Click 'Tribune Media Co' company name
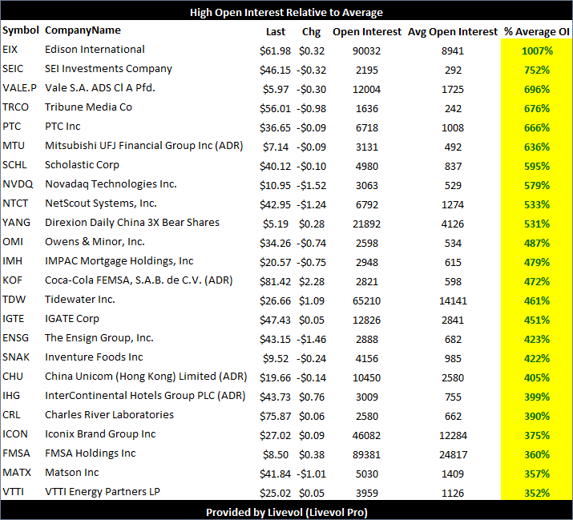Screen dimensions: 573x520 (88, 107)
